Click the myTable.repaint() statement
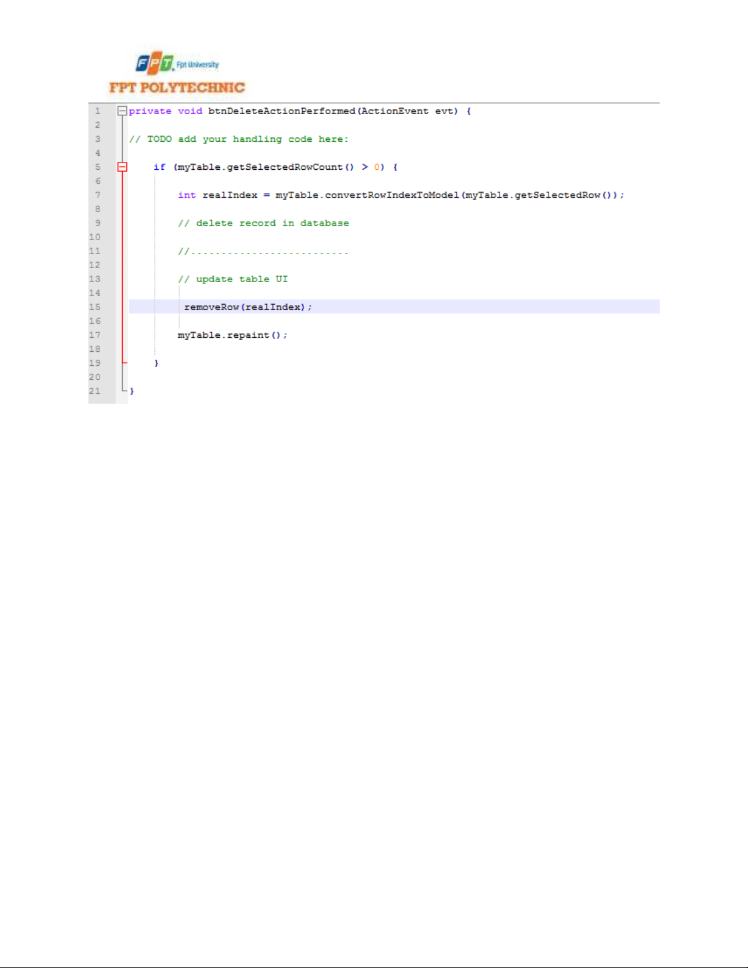Viewport: 748px width, 968px height. click(x=233, y=335)
